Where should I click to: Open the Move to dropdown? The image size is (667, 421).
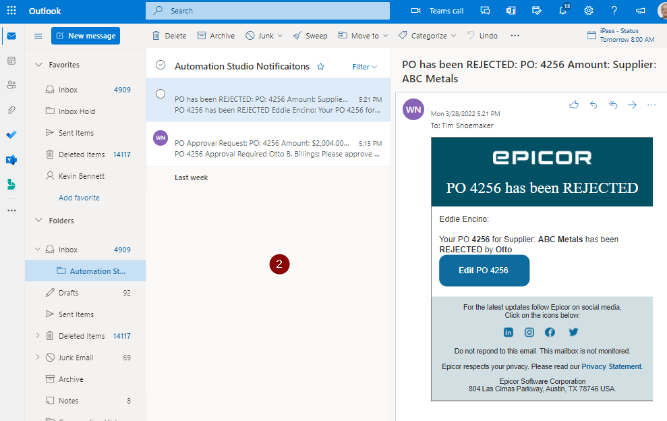point(363,36)
